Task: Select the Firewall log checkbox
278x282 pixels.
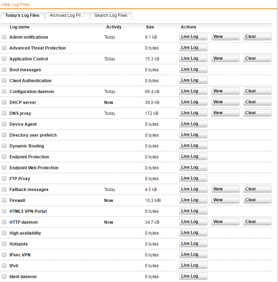Action: tap(4, 201)
